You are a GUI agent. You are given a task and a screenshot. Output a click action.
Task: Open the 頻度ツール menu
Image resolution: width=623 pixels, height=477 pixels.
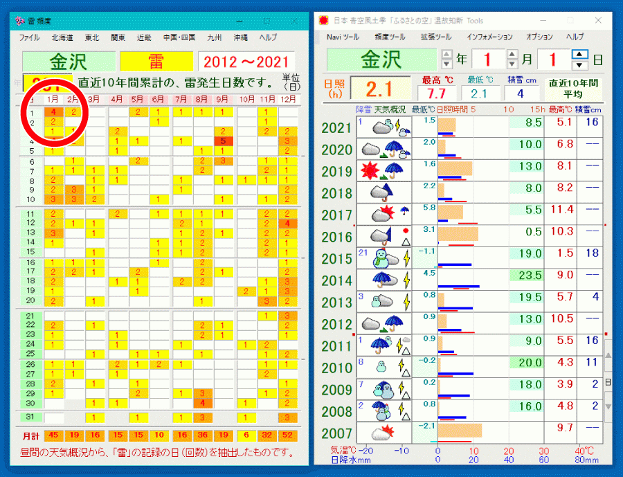[x=390, y=37]
